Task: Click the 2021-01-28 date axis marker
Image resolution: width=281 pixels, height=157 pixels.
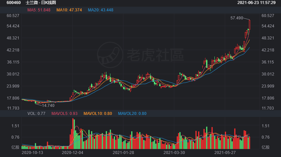Action: (123, 153)
